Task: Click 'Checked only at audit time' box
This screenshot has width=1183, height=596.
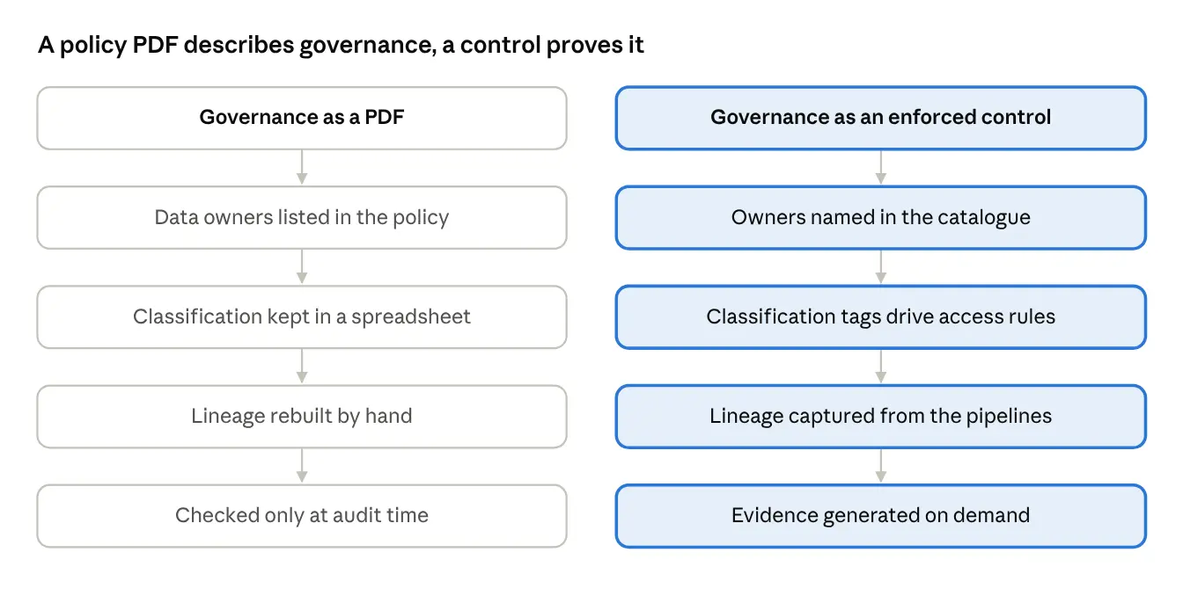Action: point(302,515)
